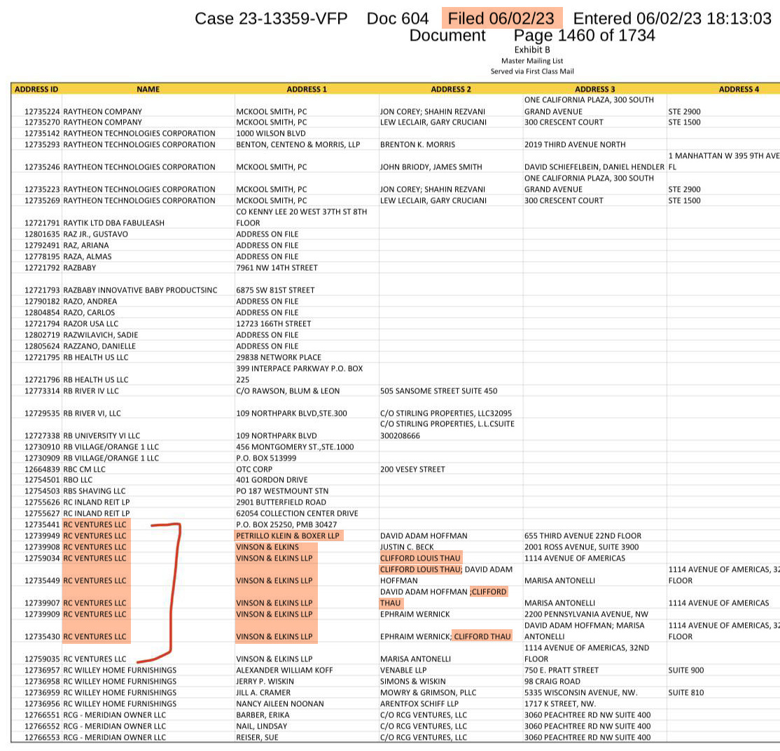
Task: Click 'RAZA, ALMAS' name
Action: point(88,257)
